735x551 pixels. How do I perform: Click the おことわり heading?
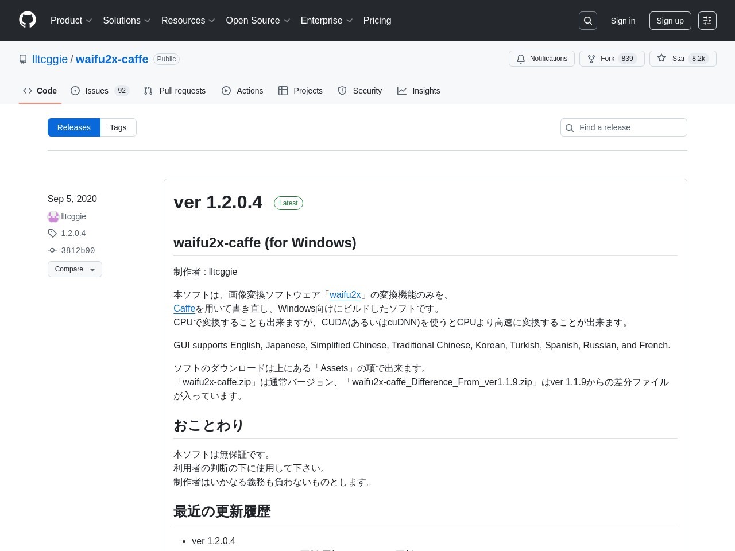click(x=209, y=425)
